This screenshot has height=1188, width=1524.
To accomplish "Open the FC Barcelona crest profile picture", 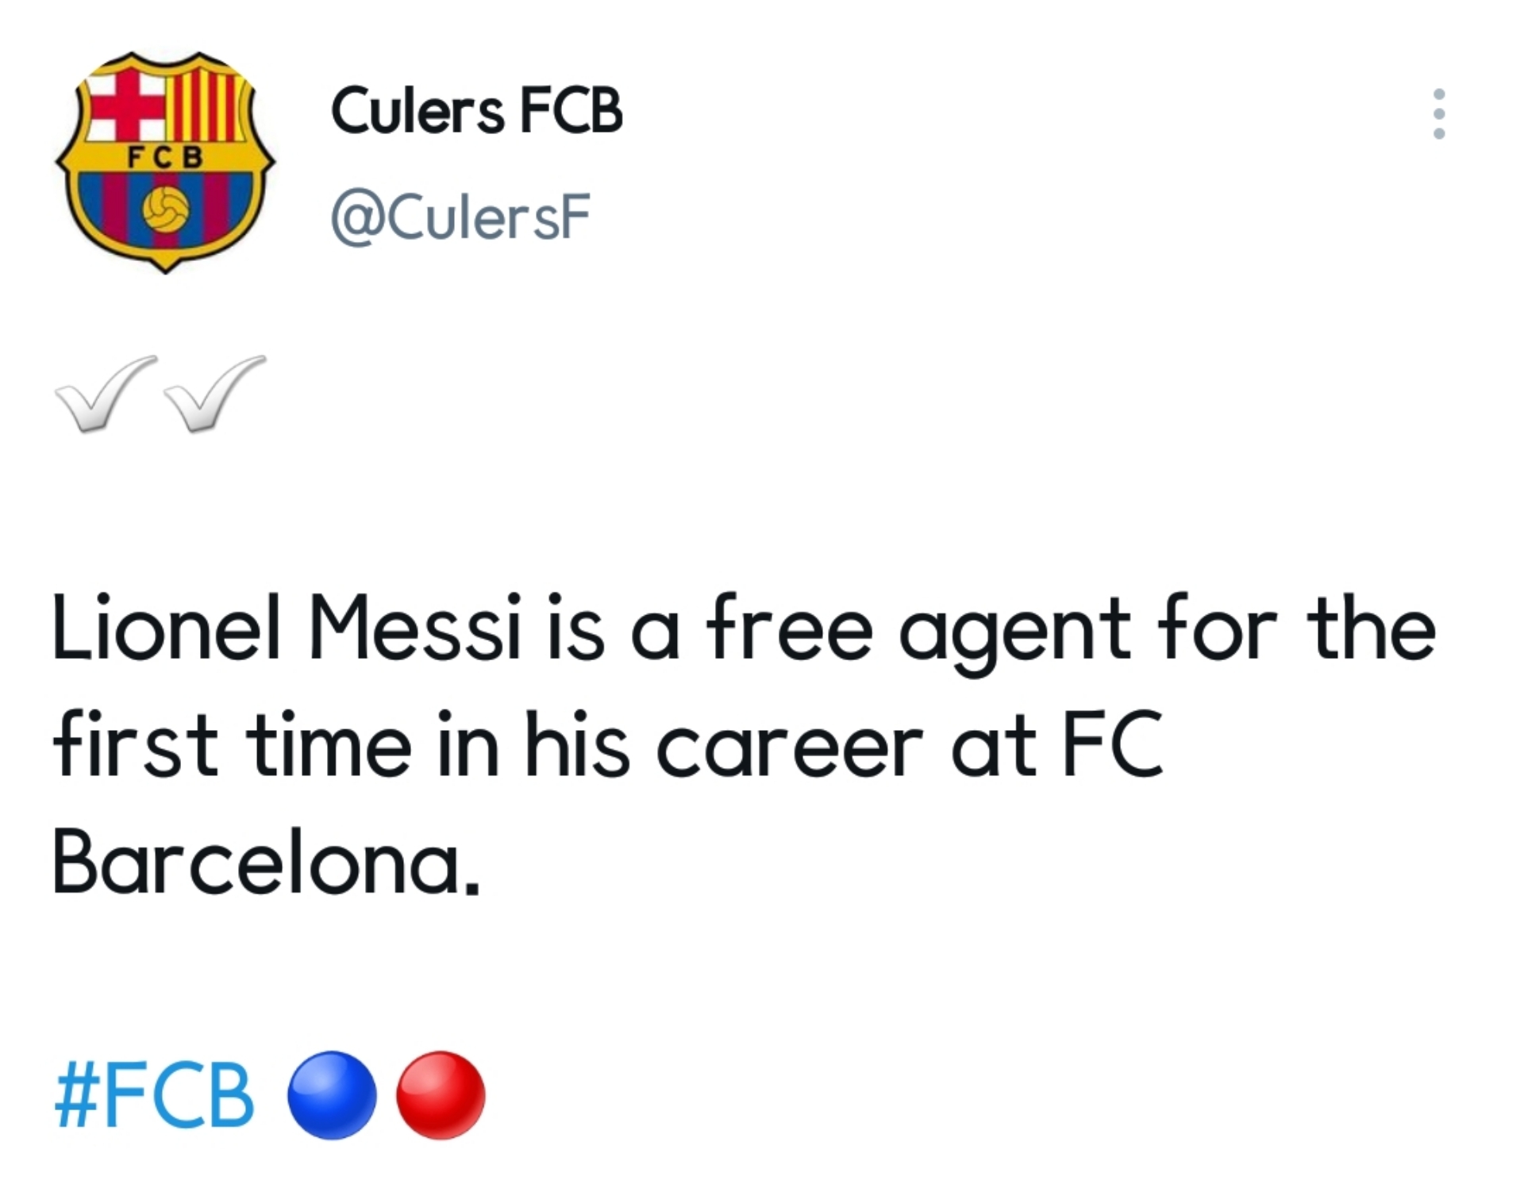I will (x=165, y=163).
